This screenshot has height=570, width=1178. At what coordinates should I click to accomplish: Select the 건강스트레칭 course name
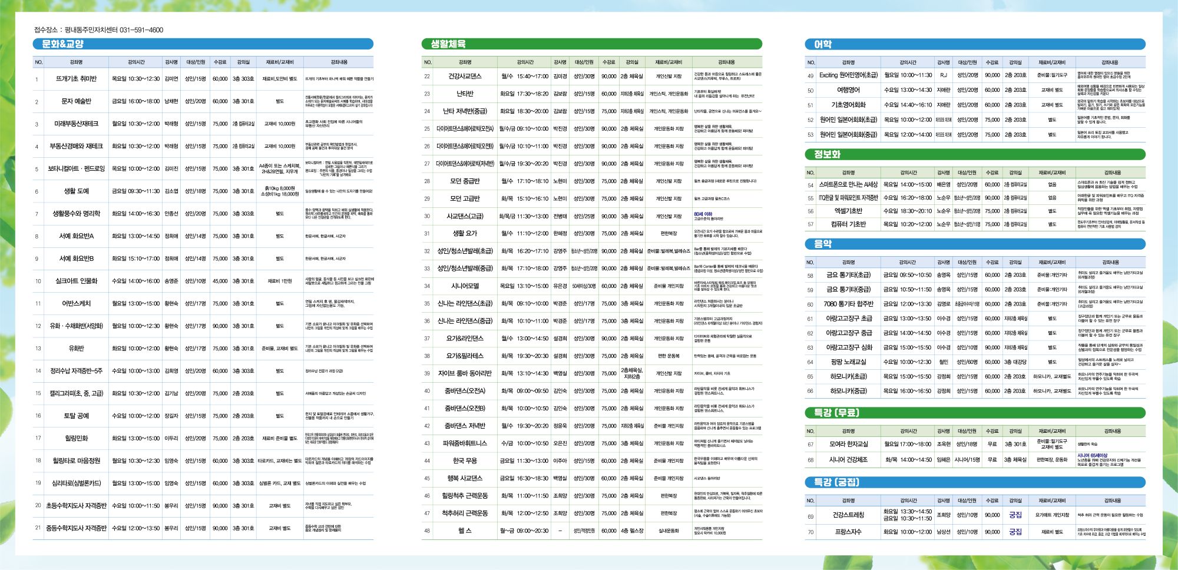click(848, 515)
